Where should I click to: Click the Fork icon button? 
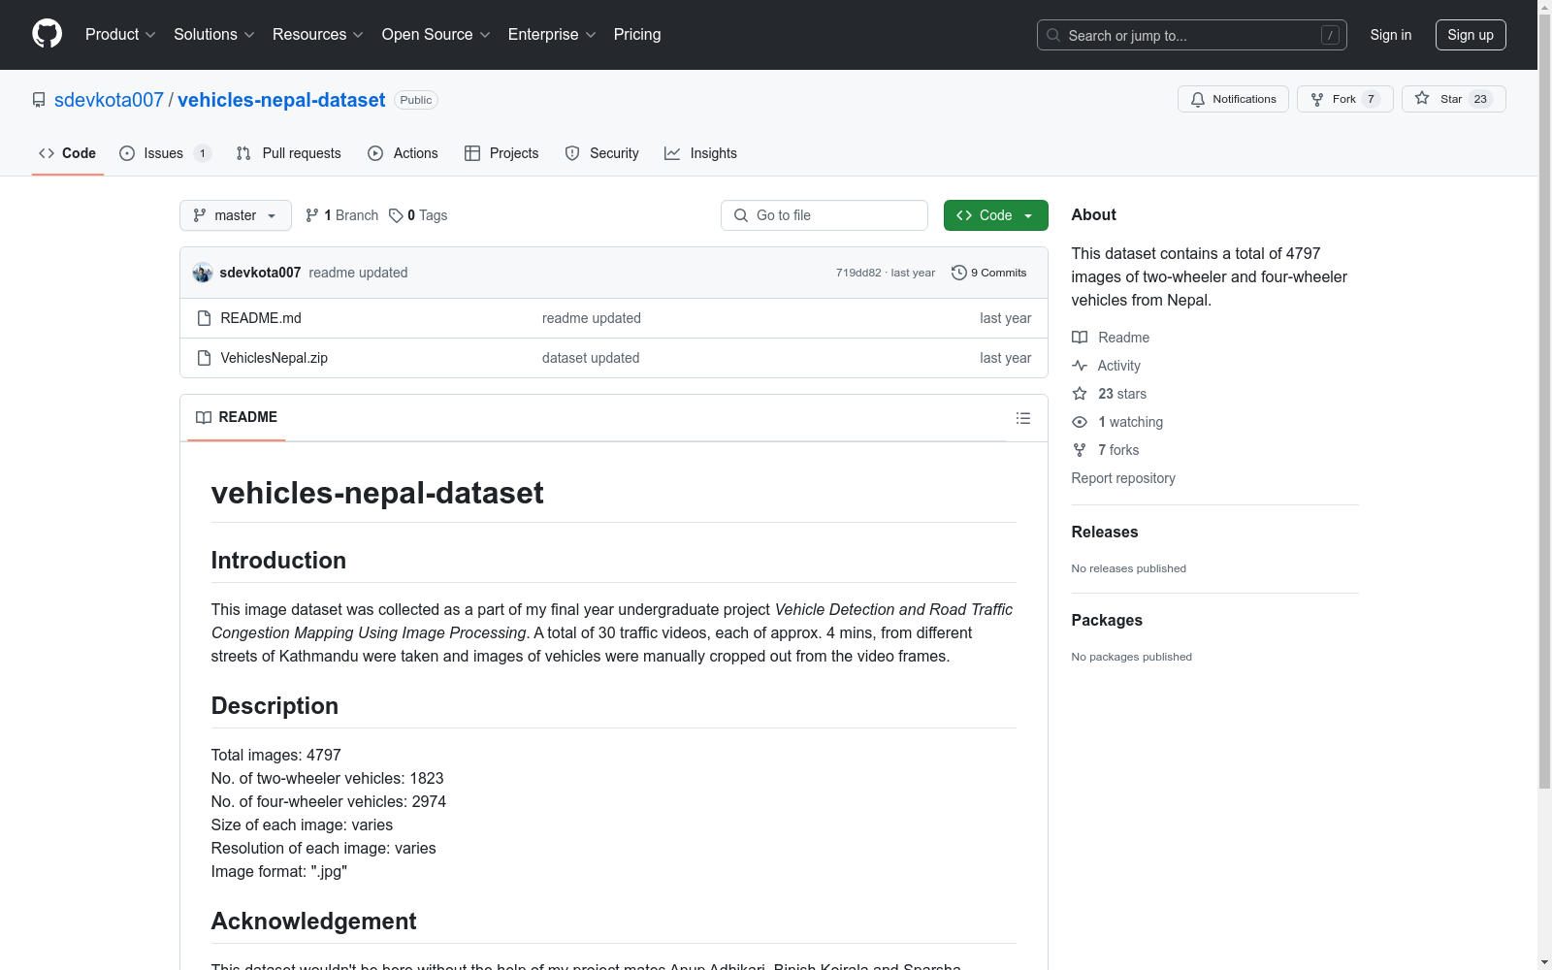pyautogui.click(x=1317, y=99)
